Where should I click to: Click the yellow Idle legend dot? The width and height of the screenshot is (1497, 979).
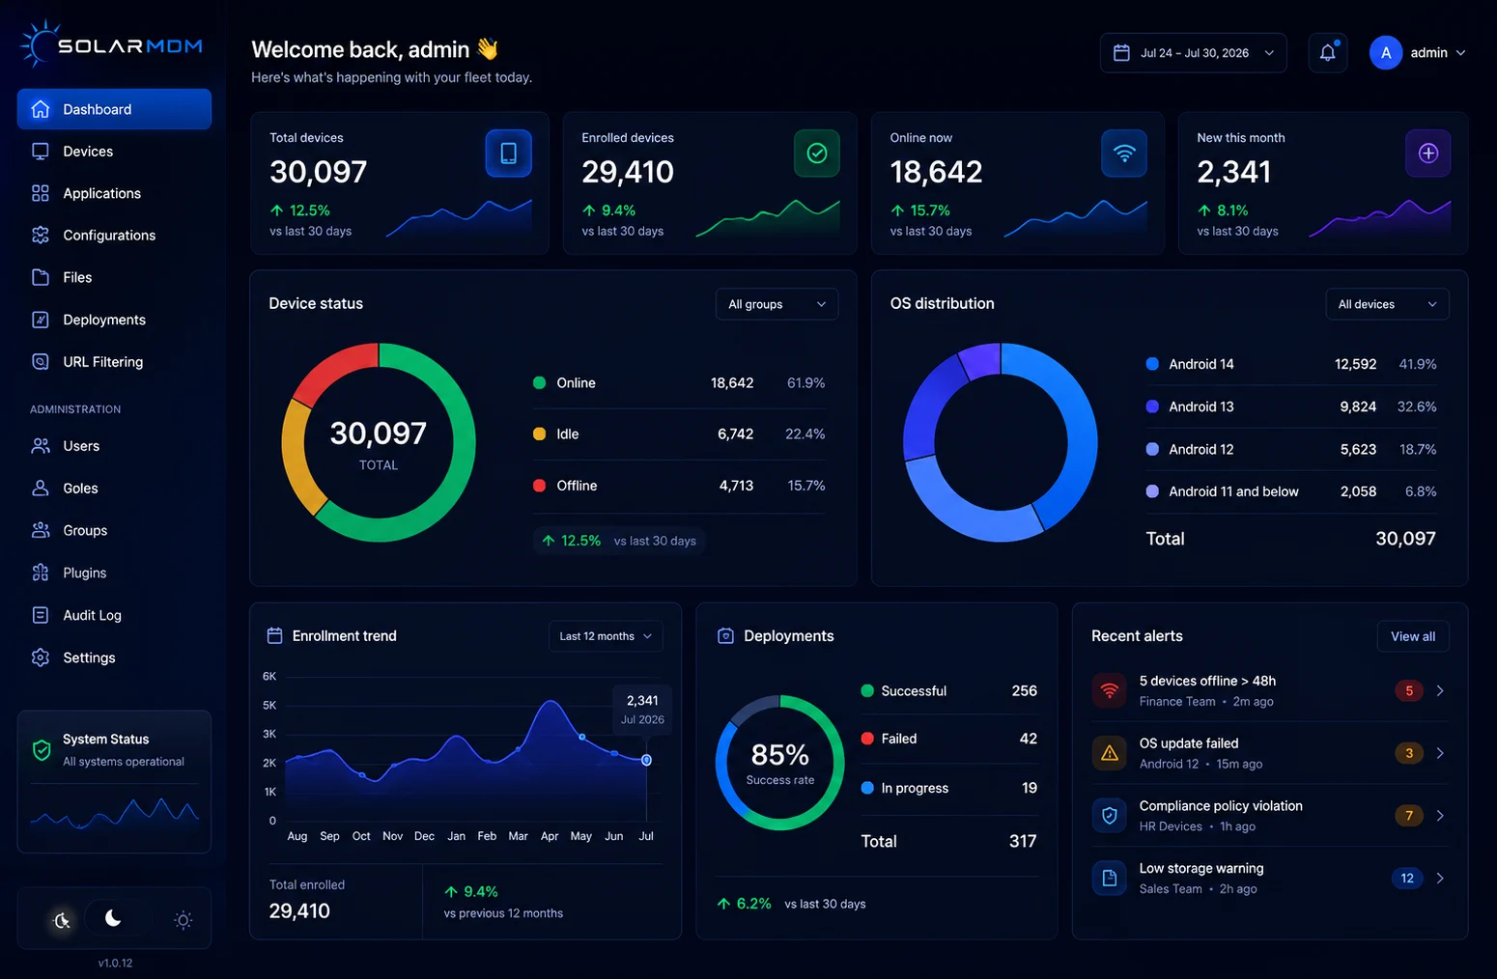[x=540, y=434]
